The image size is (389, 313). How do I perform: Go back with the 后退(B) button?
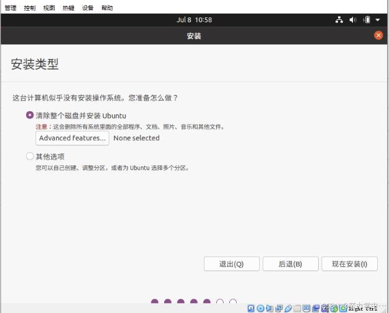click(291, 264)
